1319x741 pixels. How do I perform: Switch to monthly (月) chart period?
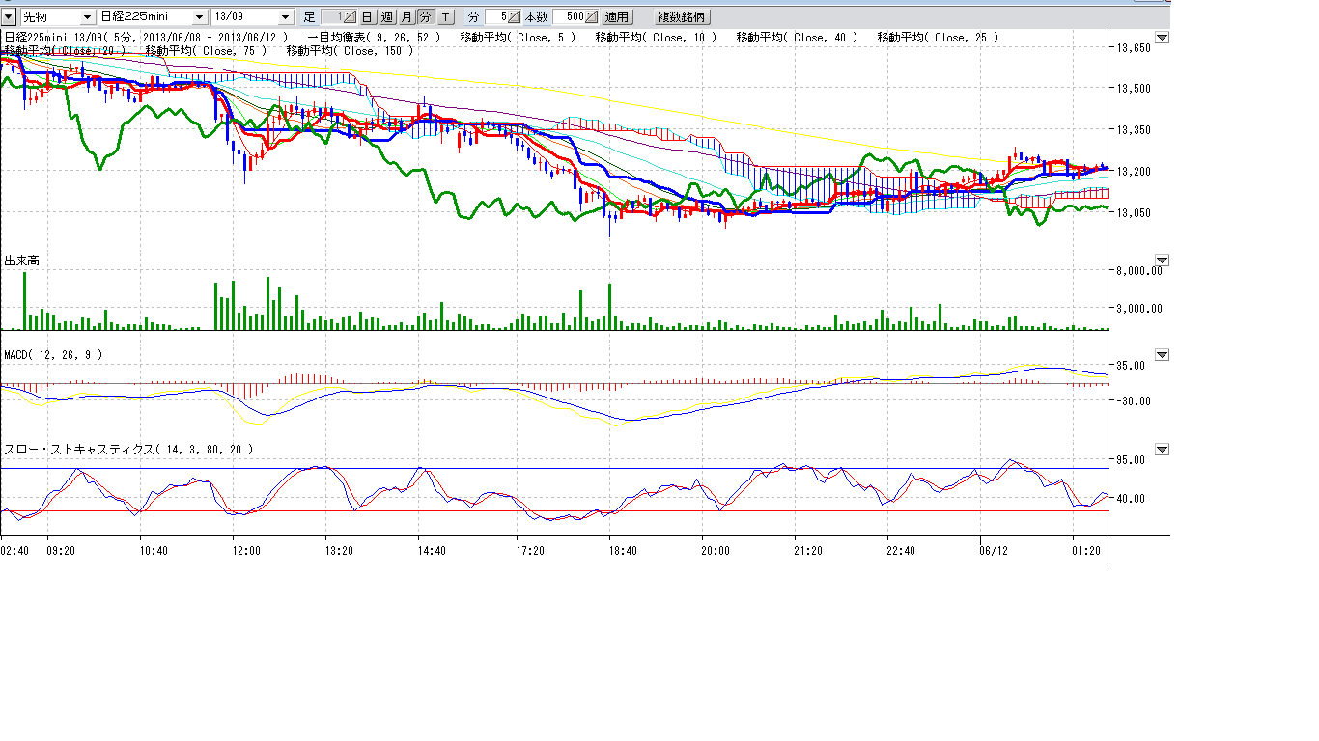(x=407, y=17)
